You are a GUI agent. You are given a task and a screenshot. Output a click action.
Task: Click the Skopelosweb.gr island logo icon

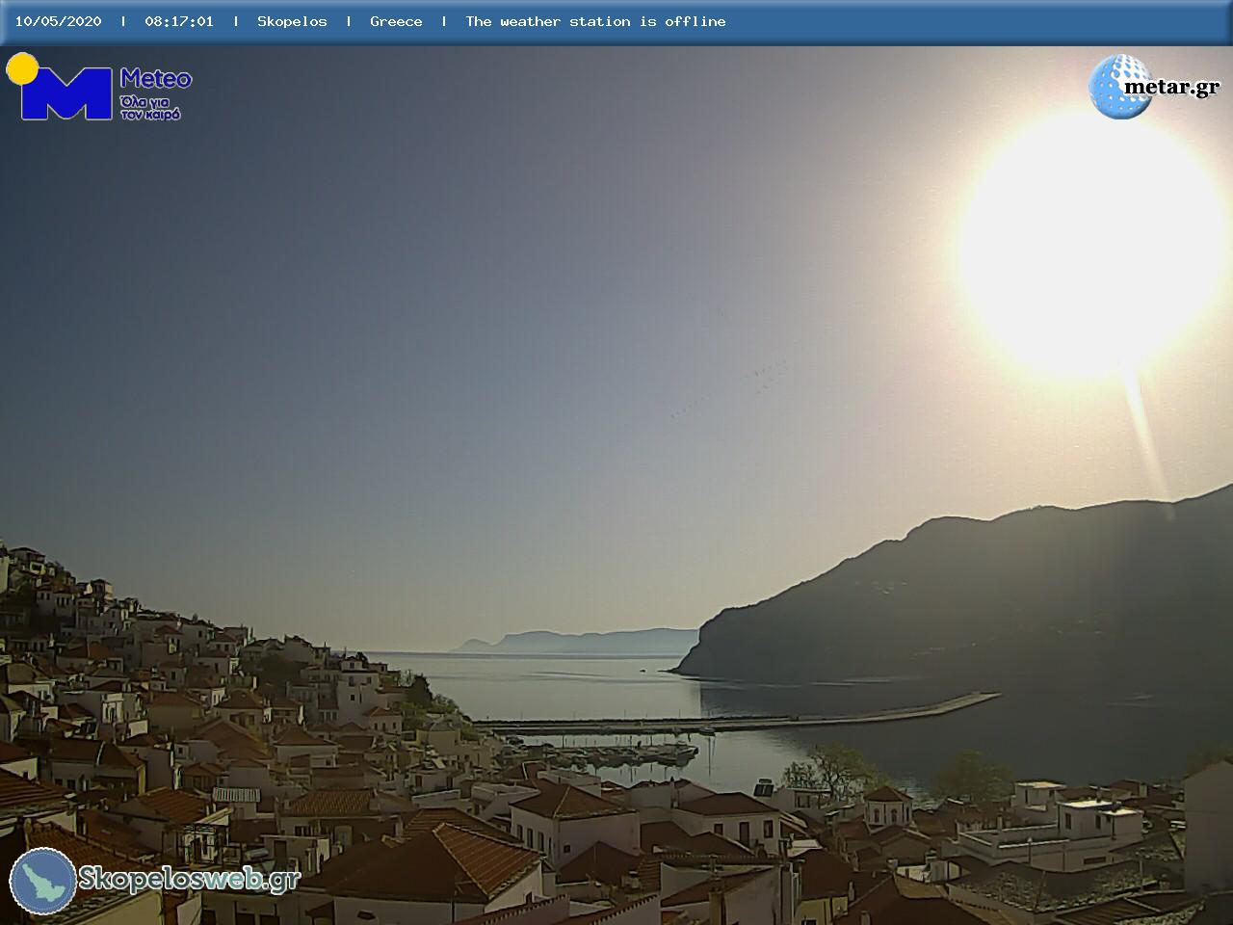[43, 881]
